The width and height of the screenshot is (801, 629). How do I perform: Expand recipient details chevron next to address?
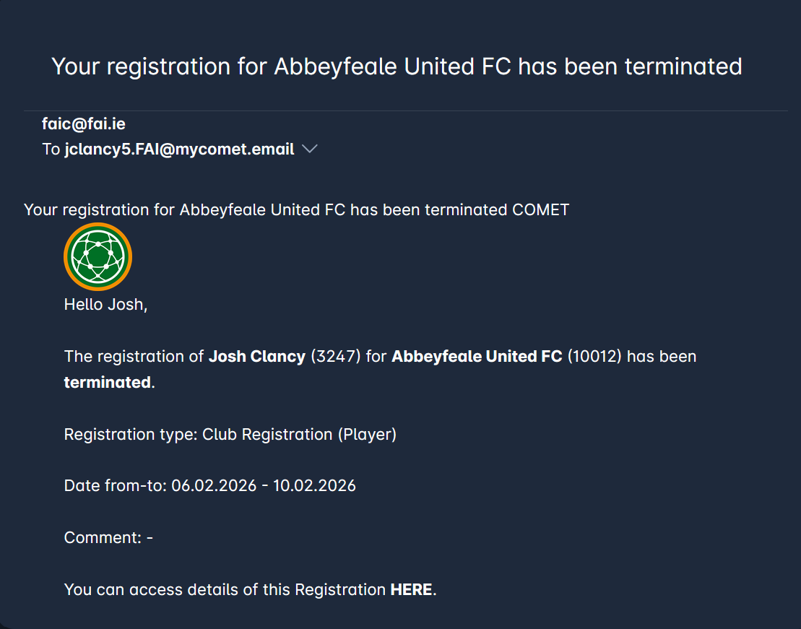310,149
